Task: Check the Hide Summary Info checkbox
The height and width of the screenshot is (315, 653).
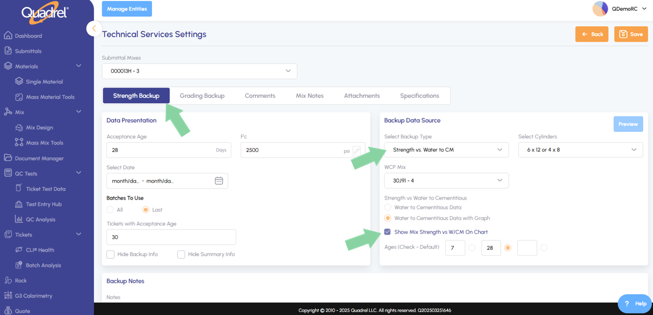Action: pyautogui.click(x=181, y=254)
